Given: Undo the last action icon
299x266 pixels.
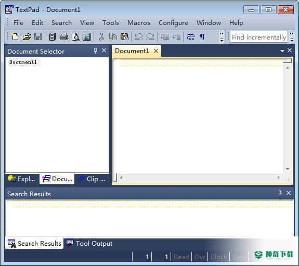Looking at the screenshot, I should point(138,36).
